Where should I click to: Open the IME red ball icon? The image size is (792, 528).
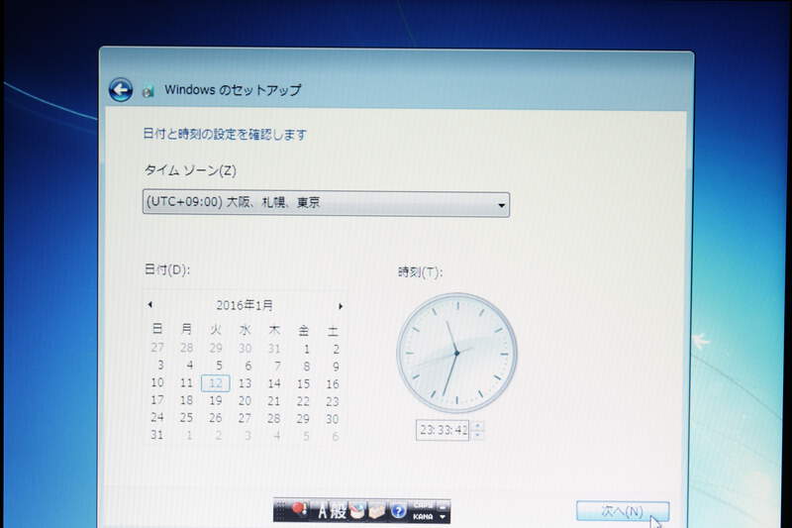(x=300, y=510)
